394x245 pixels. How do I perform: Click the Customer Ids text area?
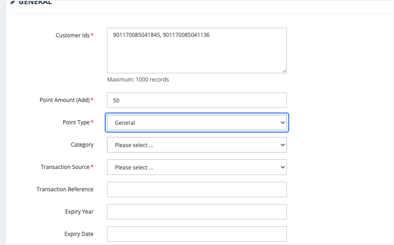[x=197, y=50]
